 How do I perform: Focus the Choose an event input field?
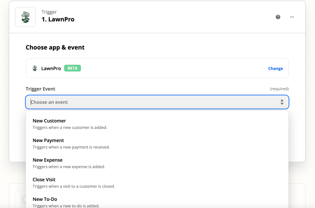[157, 102]
